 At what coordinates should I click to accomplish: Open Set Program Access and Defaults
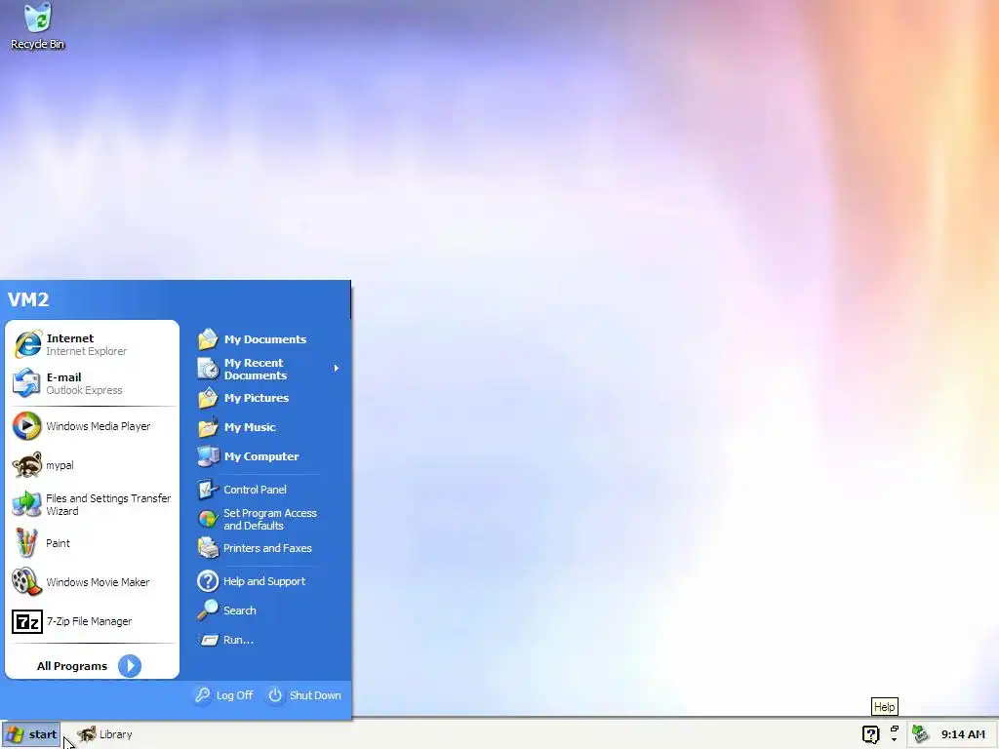point(266,519)
